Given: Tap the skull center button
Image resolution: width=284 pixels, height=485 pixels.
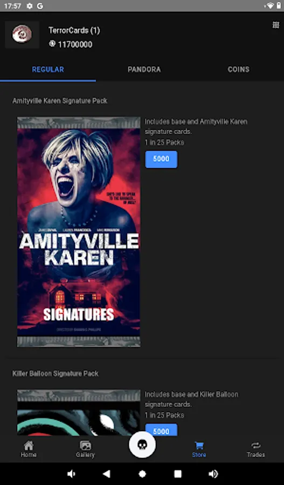Looking at the screenshot, I should (142, 445).
